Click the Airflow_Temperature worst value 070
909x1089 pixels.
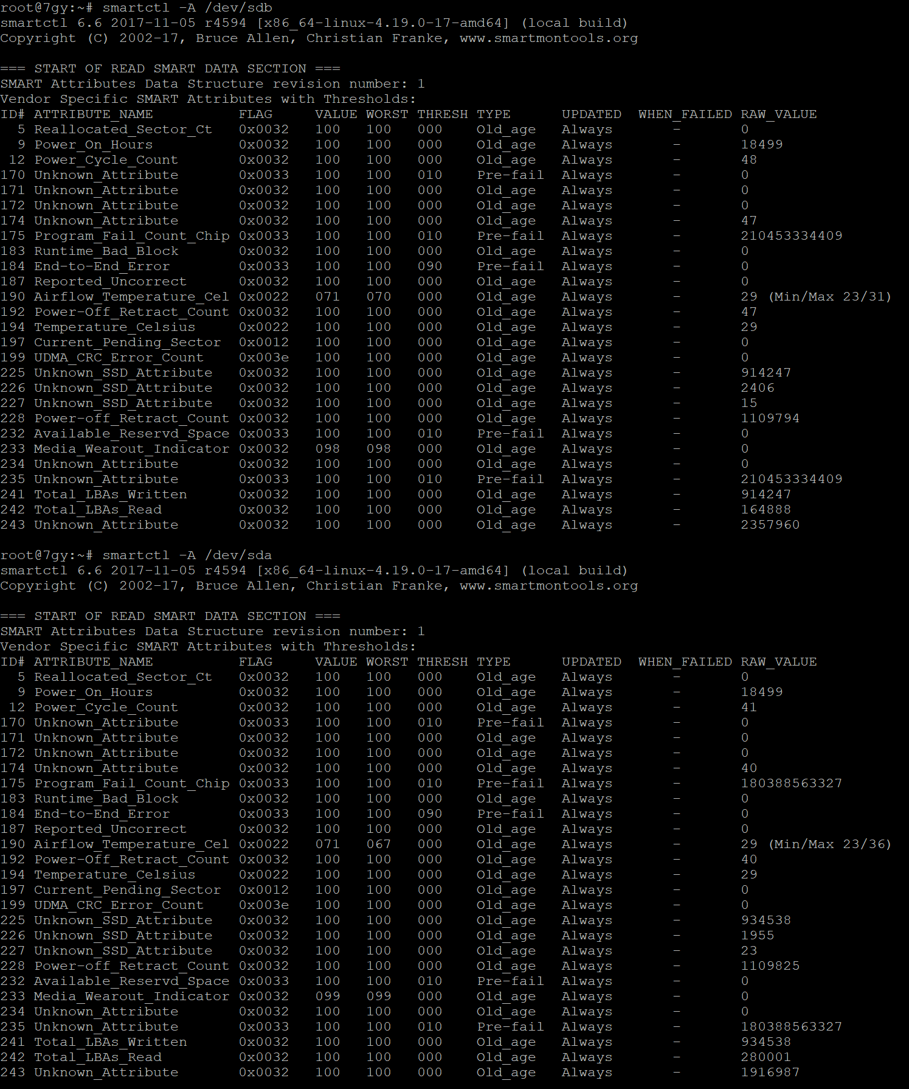pyautogui.click(x=378, y=297)
